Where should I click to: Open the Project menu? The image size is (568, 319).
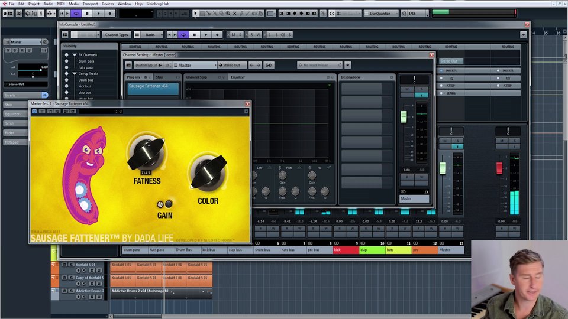coord(34,4)
